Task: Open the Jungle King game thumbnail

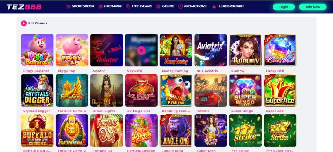Action: pos(176,130)
